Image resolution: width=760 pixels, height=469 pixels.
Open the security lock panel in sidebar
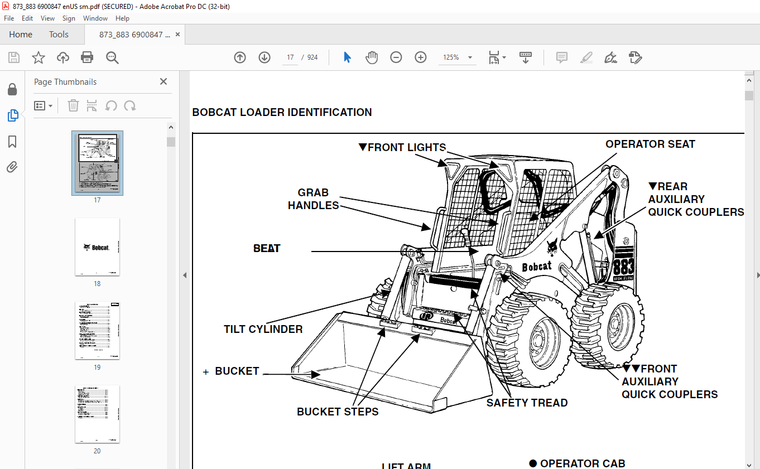[x=12, y=90]
